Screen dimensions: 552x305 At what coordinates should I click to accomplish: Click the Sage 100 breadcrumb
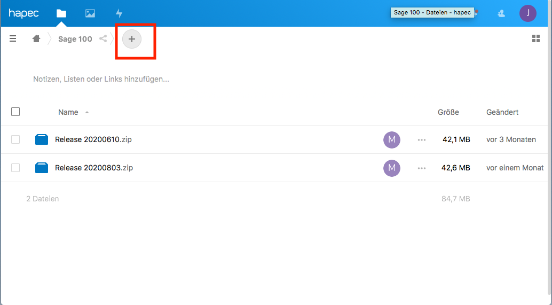click(75, 39)
